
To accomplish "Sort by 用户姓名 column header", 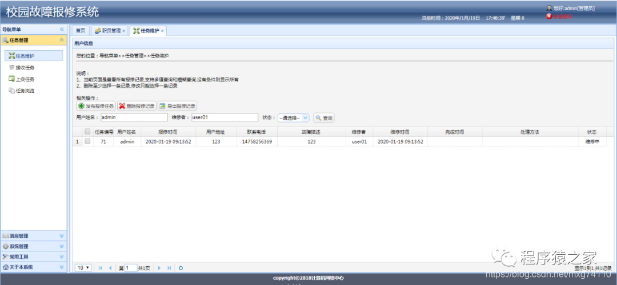I will (x=127, y=132).
